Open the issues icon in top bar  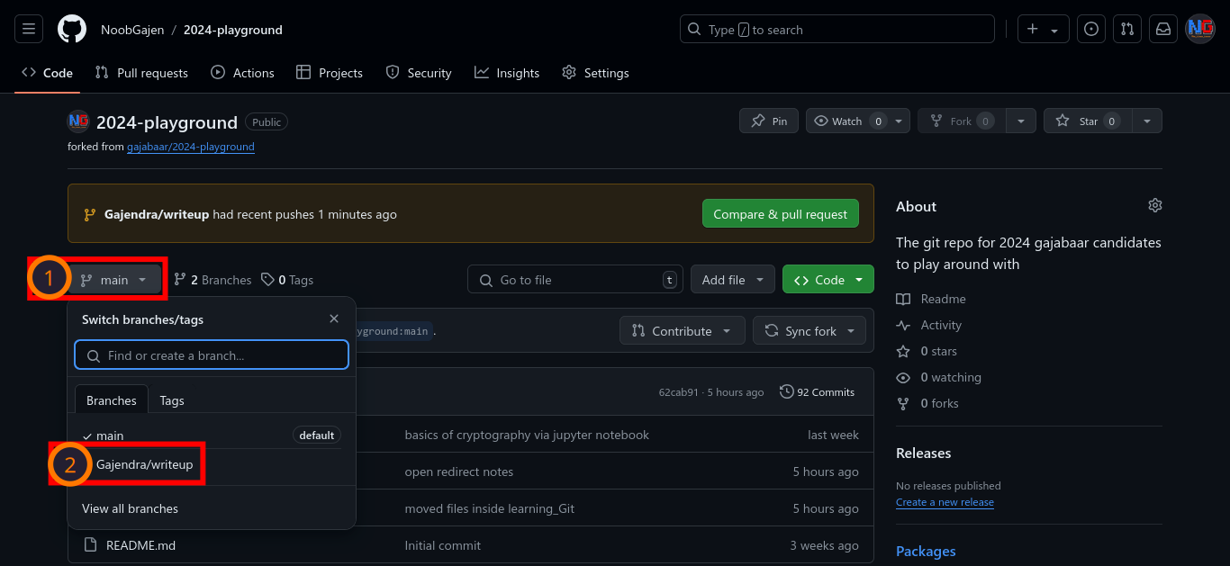[1091, 29]
